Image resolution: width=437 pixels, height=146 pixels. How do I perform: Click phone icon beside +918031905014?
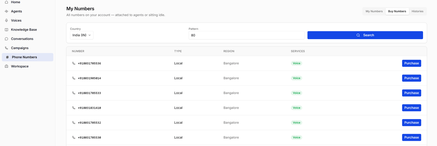[74, 78]
